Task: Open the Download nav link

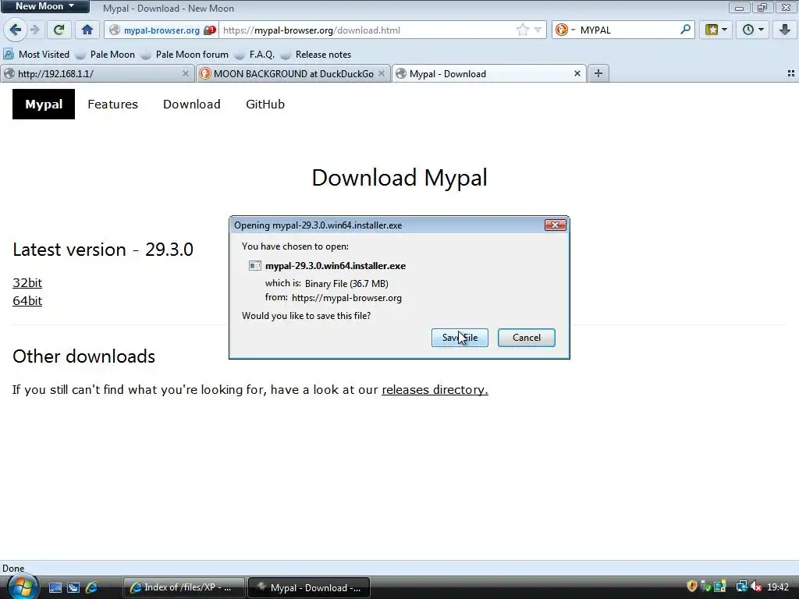Action: coord(192,105)
